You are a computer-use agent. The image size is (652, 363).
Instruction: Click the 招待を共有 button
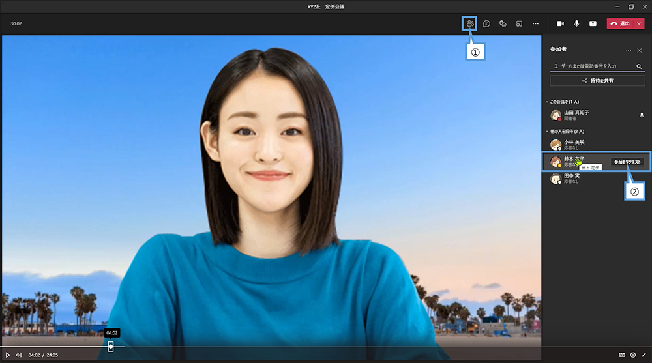(x=597, y=81)
